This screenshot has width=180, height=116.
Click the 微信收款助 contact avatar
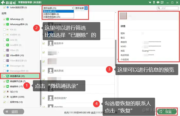(x=50, y=98)
